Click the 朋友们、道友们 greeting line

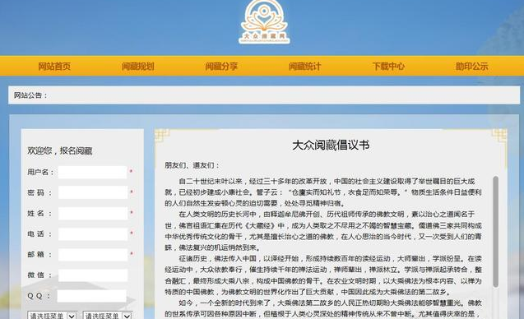pos(192,165)
